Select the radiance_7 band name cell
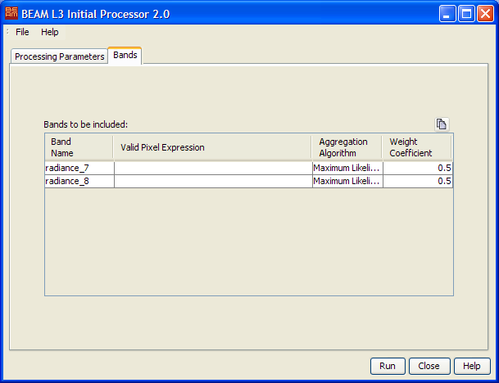The height and width of the screenshot is (383, 499). 79,168
